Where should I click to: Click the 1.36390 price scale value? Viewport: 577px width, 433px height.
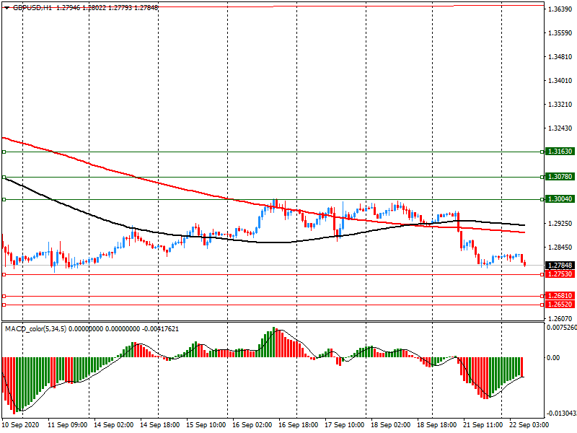(560, 9)
